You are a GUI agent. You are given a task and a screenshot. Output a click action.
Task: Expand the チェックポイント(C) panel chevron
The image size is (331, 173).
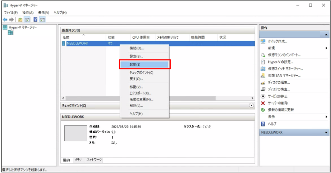coord(251,105)
